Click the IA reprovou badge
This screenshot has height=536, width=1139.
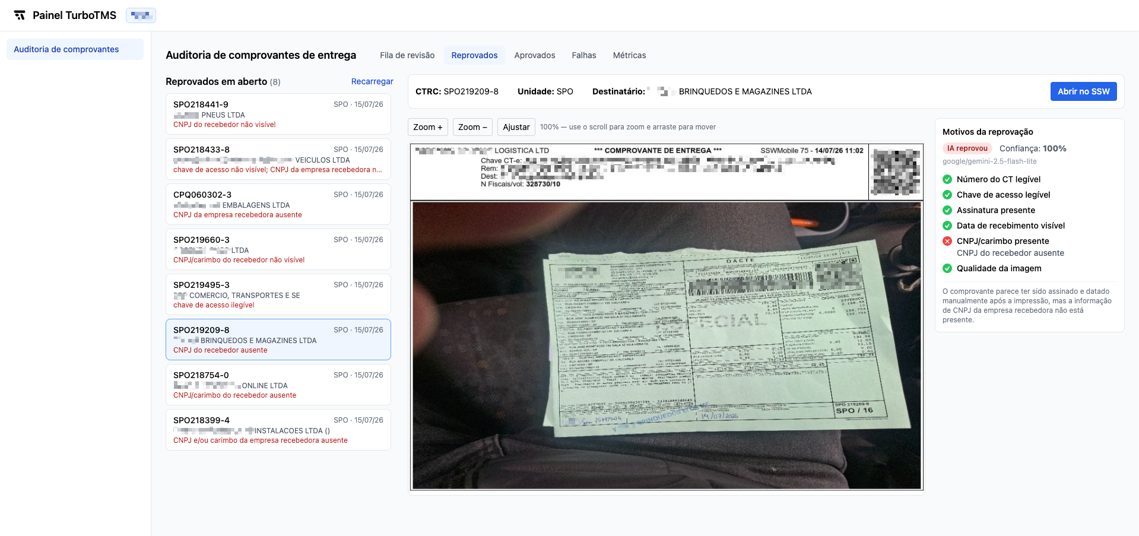[967, 148]
